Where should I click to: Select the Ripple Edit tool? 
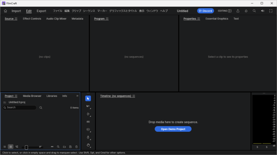pyautogui.click(x=88, y=114)
